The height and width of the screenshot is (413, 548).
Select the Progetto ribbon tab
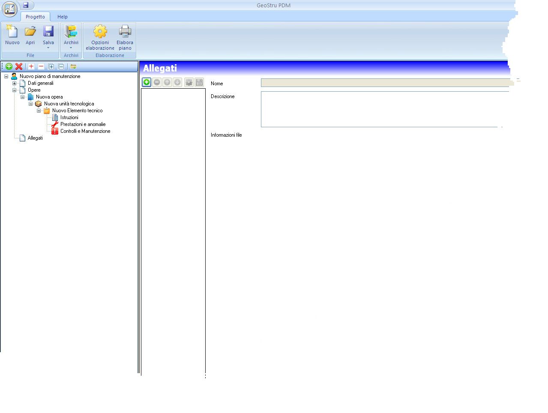(35, 17)
